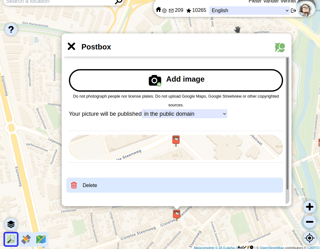This screenshot has width=320, height=249.
Task: Click the Add image button
Action: pyautogui.click(x=176, y=80)
